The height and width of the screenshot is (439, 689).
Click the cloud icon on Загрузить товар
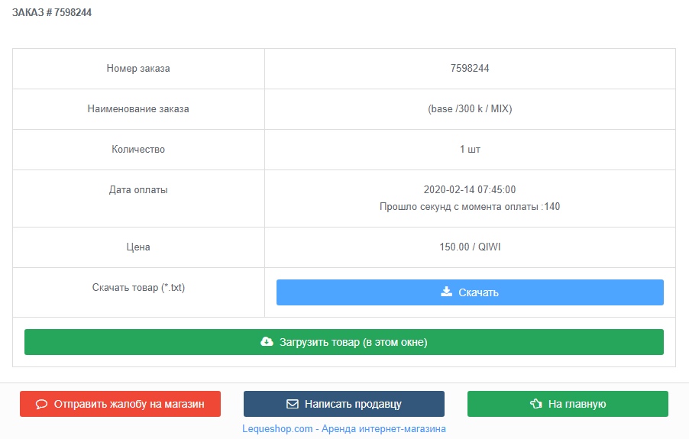[x=267, y=342]
